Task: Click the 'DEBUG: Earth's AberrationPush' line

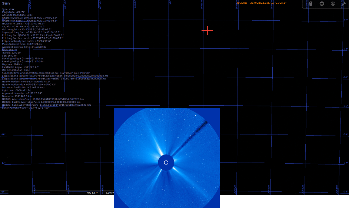Action: click(x=41, y=102)
